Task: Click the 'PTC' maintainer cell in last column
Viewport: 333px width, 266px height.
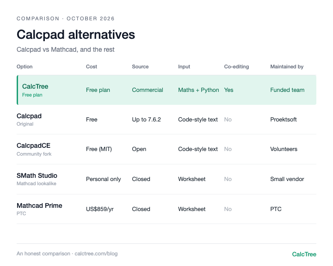Action: click(x=276, y=209)
